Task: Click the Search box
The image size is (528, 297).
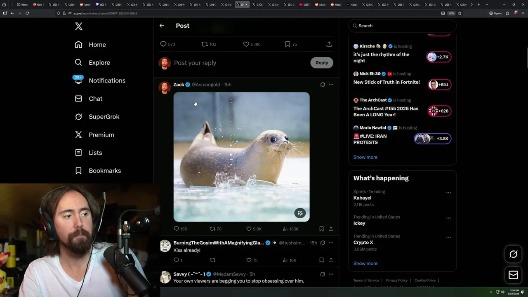Action: tap(402, 26)
